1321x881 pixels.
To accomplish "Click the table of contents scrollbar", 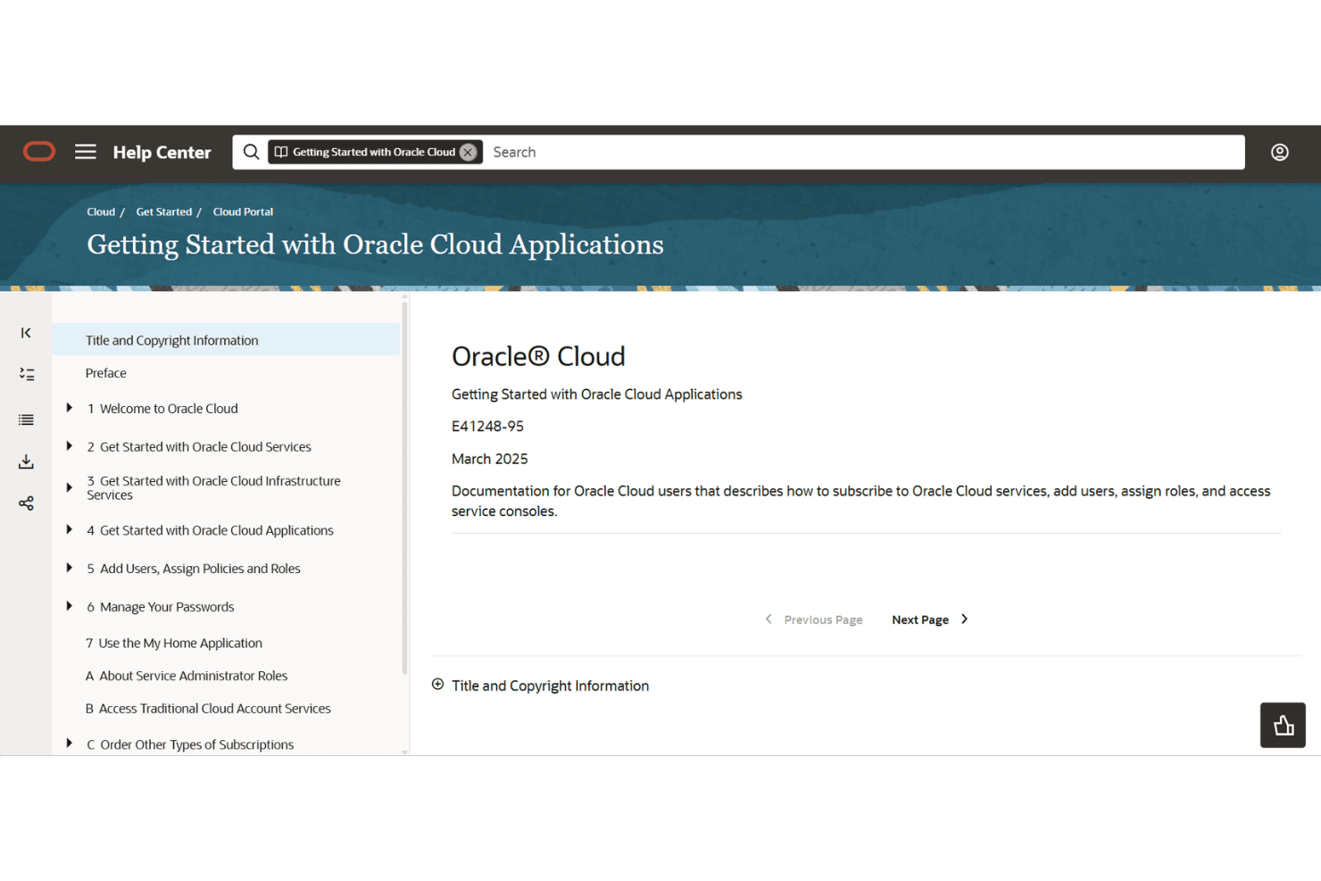I will [x=404, y=486].
